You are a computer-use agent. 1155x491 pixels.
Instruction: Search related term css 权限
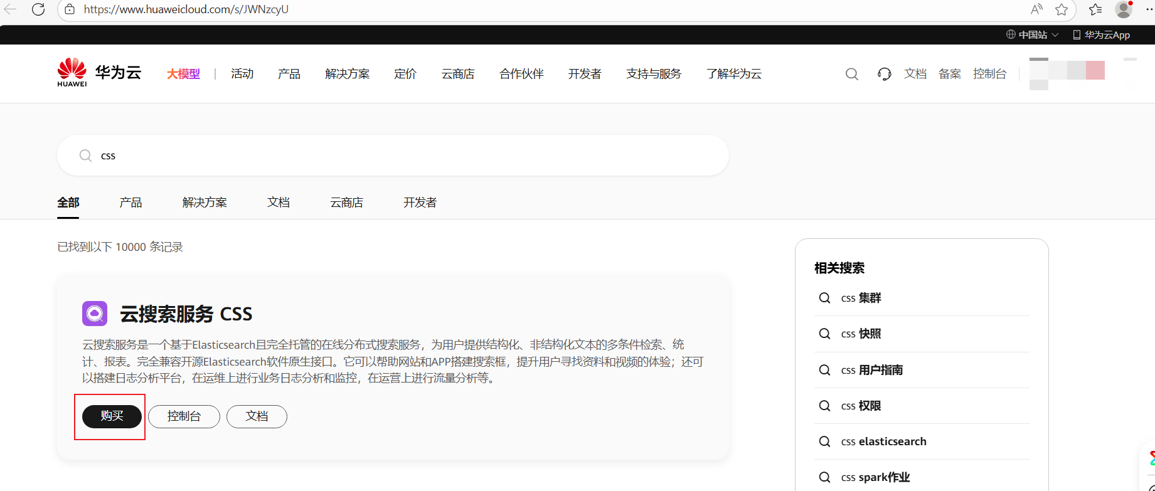click(861, 406)
